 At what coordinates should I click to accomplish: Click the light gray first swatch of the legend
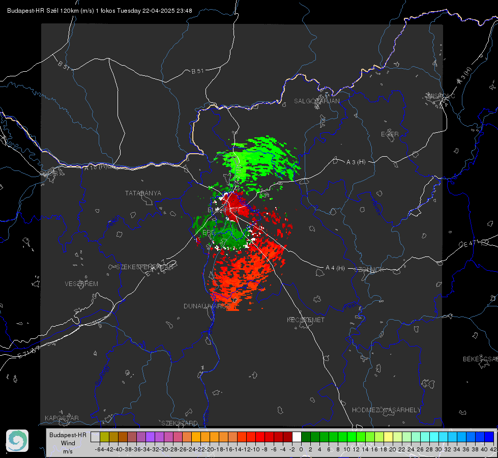pyautogui.click(x=95, y=437)
